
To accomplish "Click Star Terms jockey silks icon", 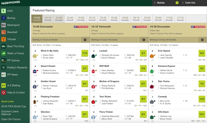I will (153, 87).
